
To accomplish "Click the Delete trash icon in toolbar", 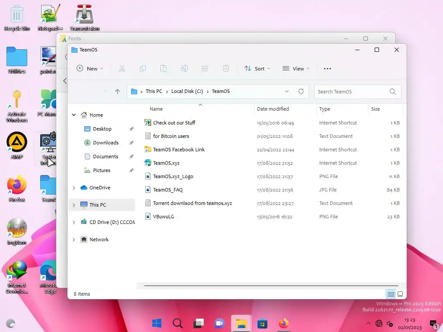I will [226, 68].
